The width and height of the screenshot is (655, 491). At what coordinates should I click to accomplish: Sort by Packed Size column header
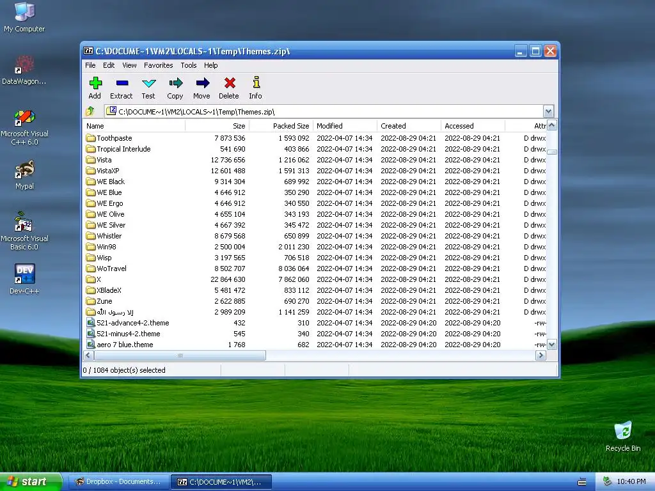(281, 126)
